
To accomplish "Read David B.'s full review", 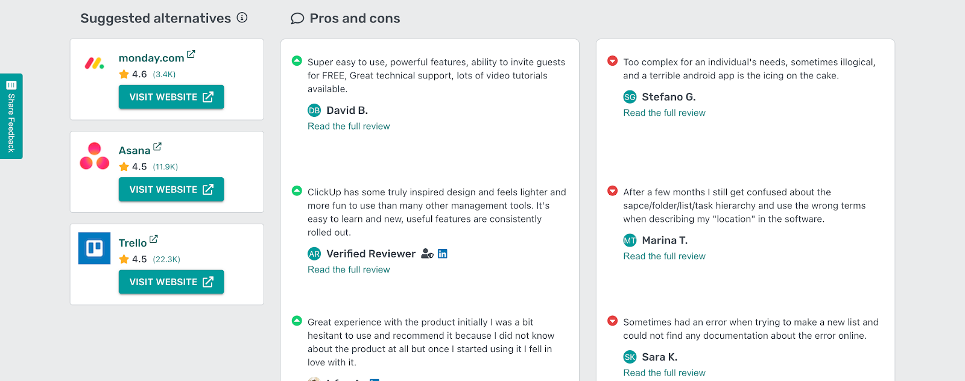I will click(x=349, y=126).
